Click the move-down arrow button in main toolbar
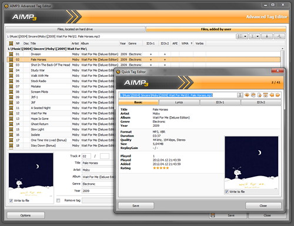The image size is (294, 226). [267, 36]
